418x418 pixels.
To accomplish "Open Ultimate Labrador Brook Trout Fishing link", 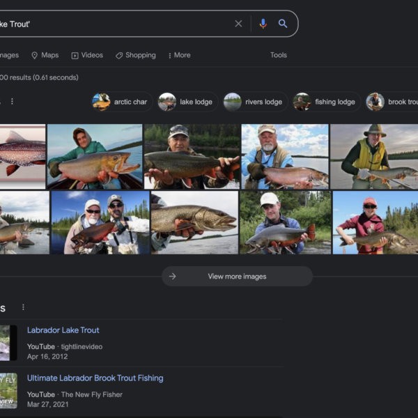I will pos(95,378).
